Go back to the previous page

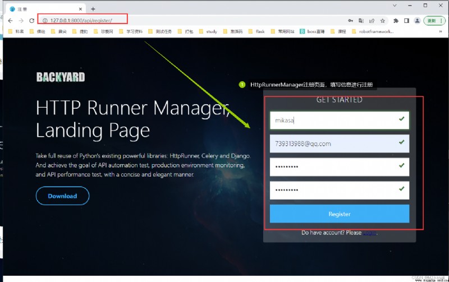tap(10, 21)
